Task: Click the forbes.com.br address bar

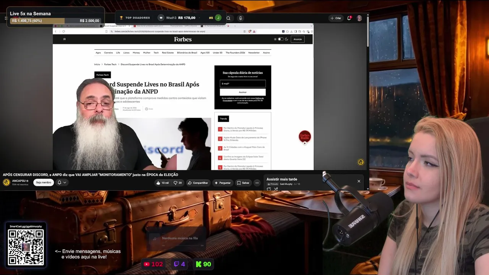Action: 176,31
